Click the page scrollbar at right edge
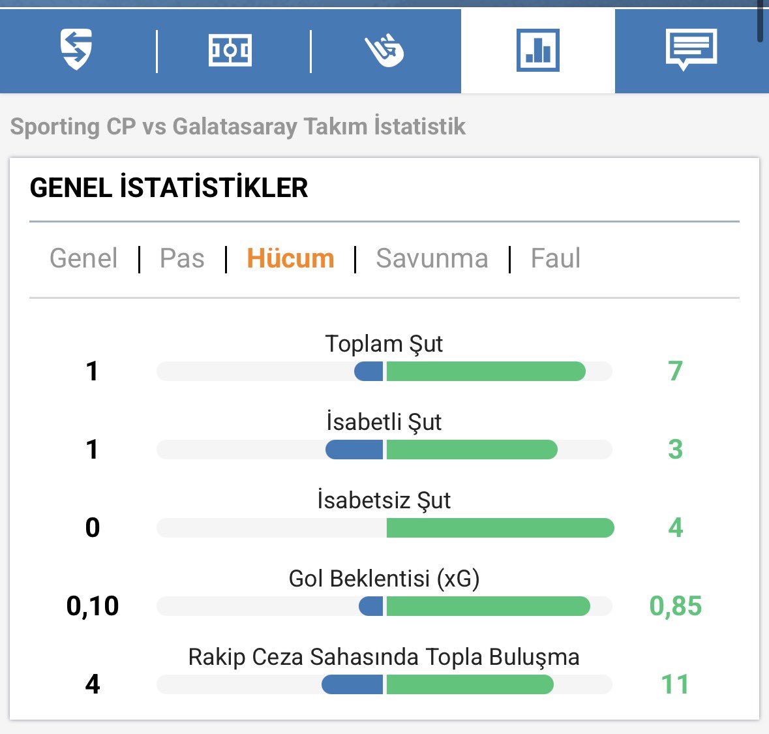This screenshot has width=769, height=734. tap(760, 22)
